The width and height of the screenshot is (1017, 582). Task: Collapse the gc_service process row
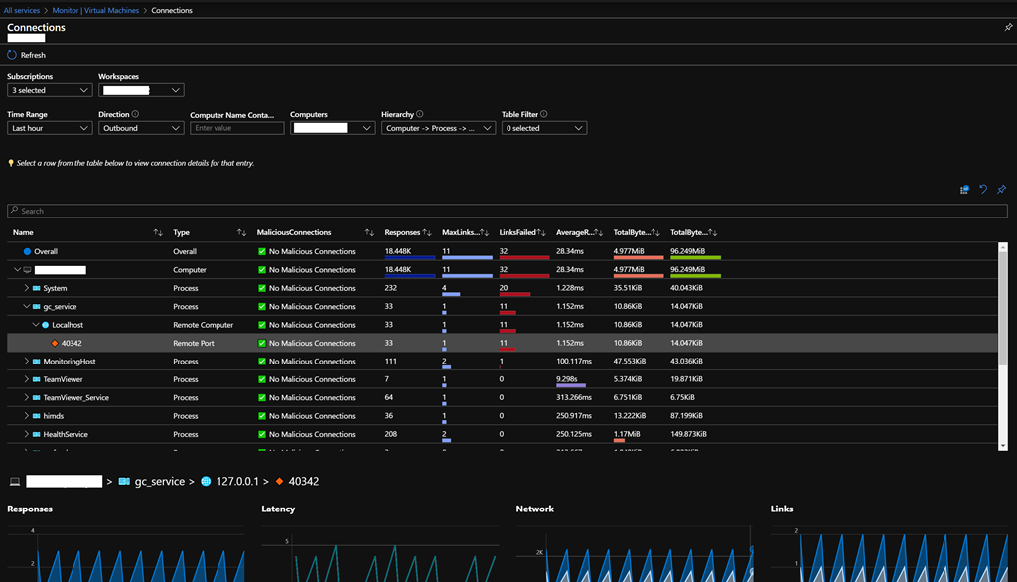[x=27, y=307]
